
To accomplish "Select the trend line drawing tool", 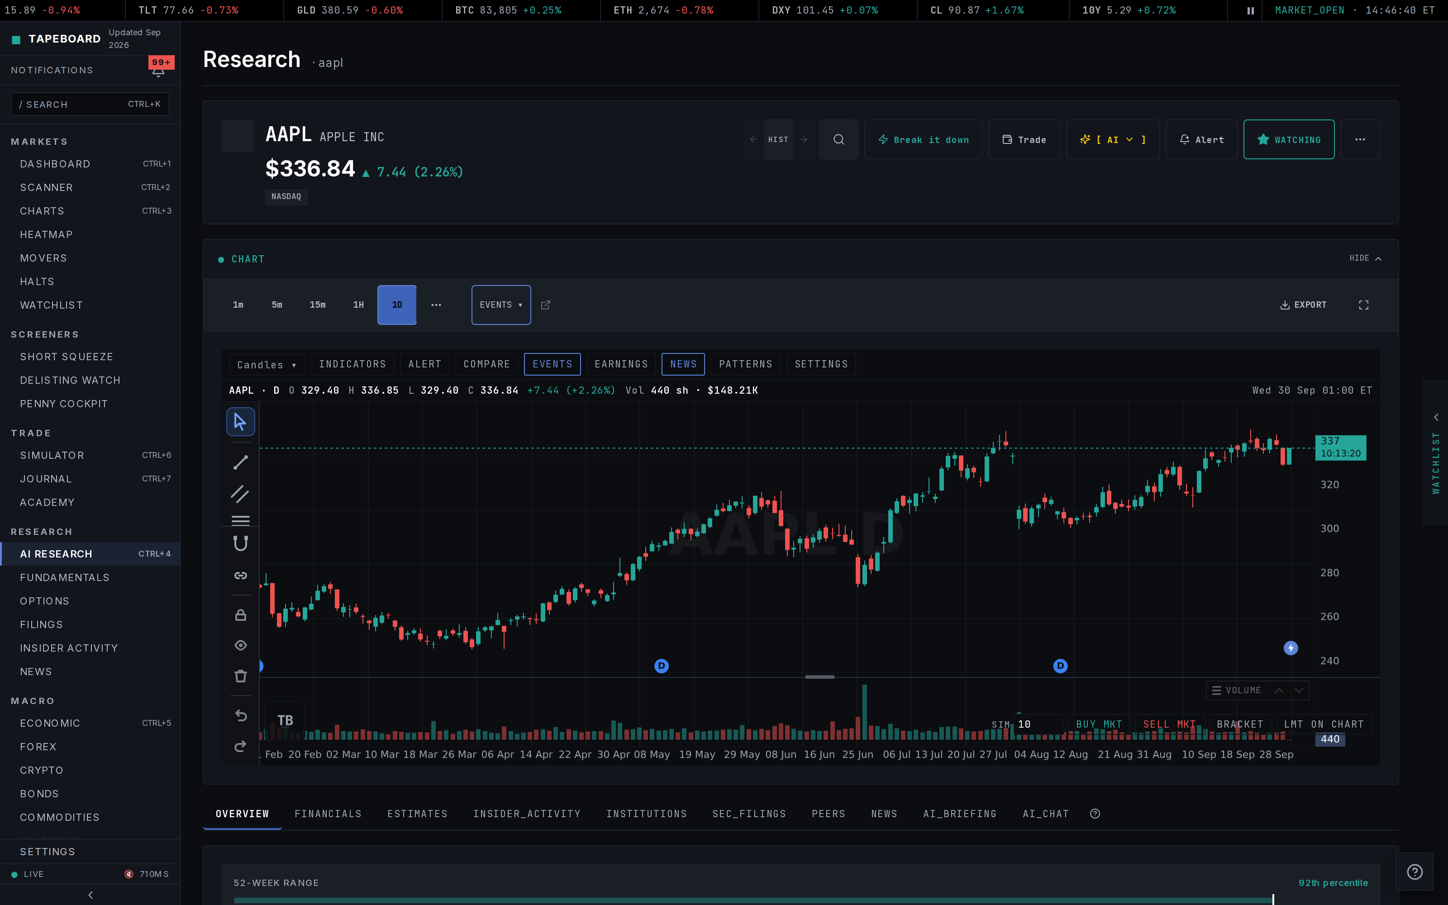I will (241, 462).
